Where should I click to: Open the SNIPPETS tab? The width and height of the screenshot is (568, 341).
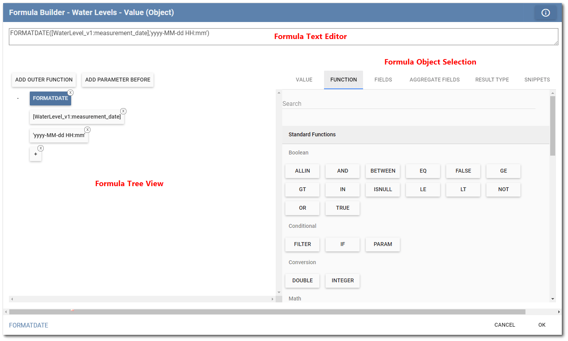(x=537, y=80)
